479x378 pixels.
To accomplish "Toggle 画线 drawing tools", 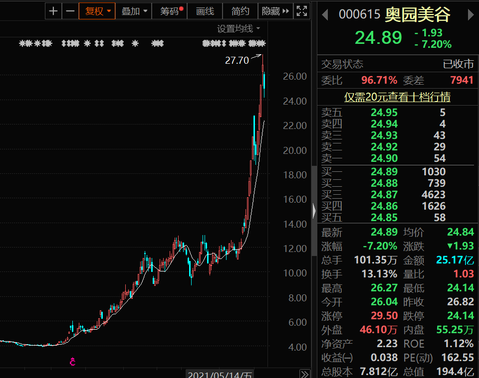I will pos(205,11).
